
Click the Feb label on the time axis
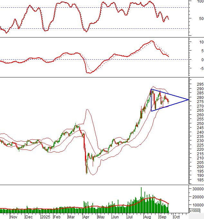pyautogui.click(x=57, y=217)
